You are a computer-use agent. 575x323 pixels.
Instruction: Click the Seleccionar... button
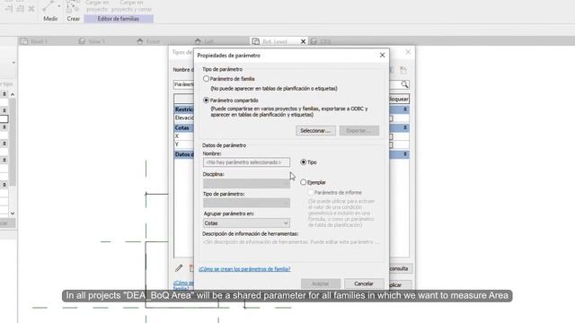tap(315, 131)
